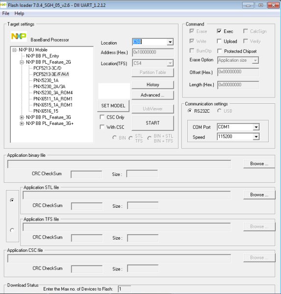Viewport: 281px width, 294px height.
Task: Open the Location(TFS) CS4 dropdown
Action: [x=170, y=63]
